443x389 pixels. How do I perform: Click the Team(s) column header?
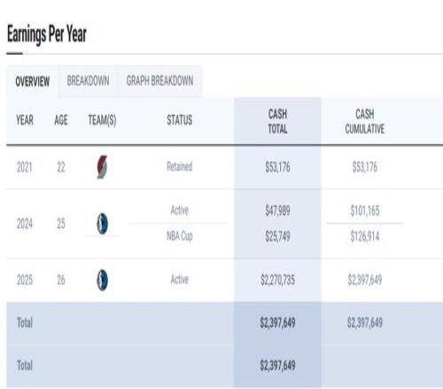pos(102,120)
